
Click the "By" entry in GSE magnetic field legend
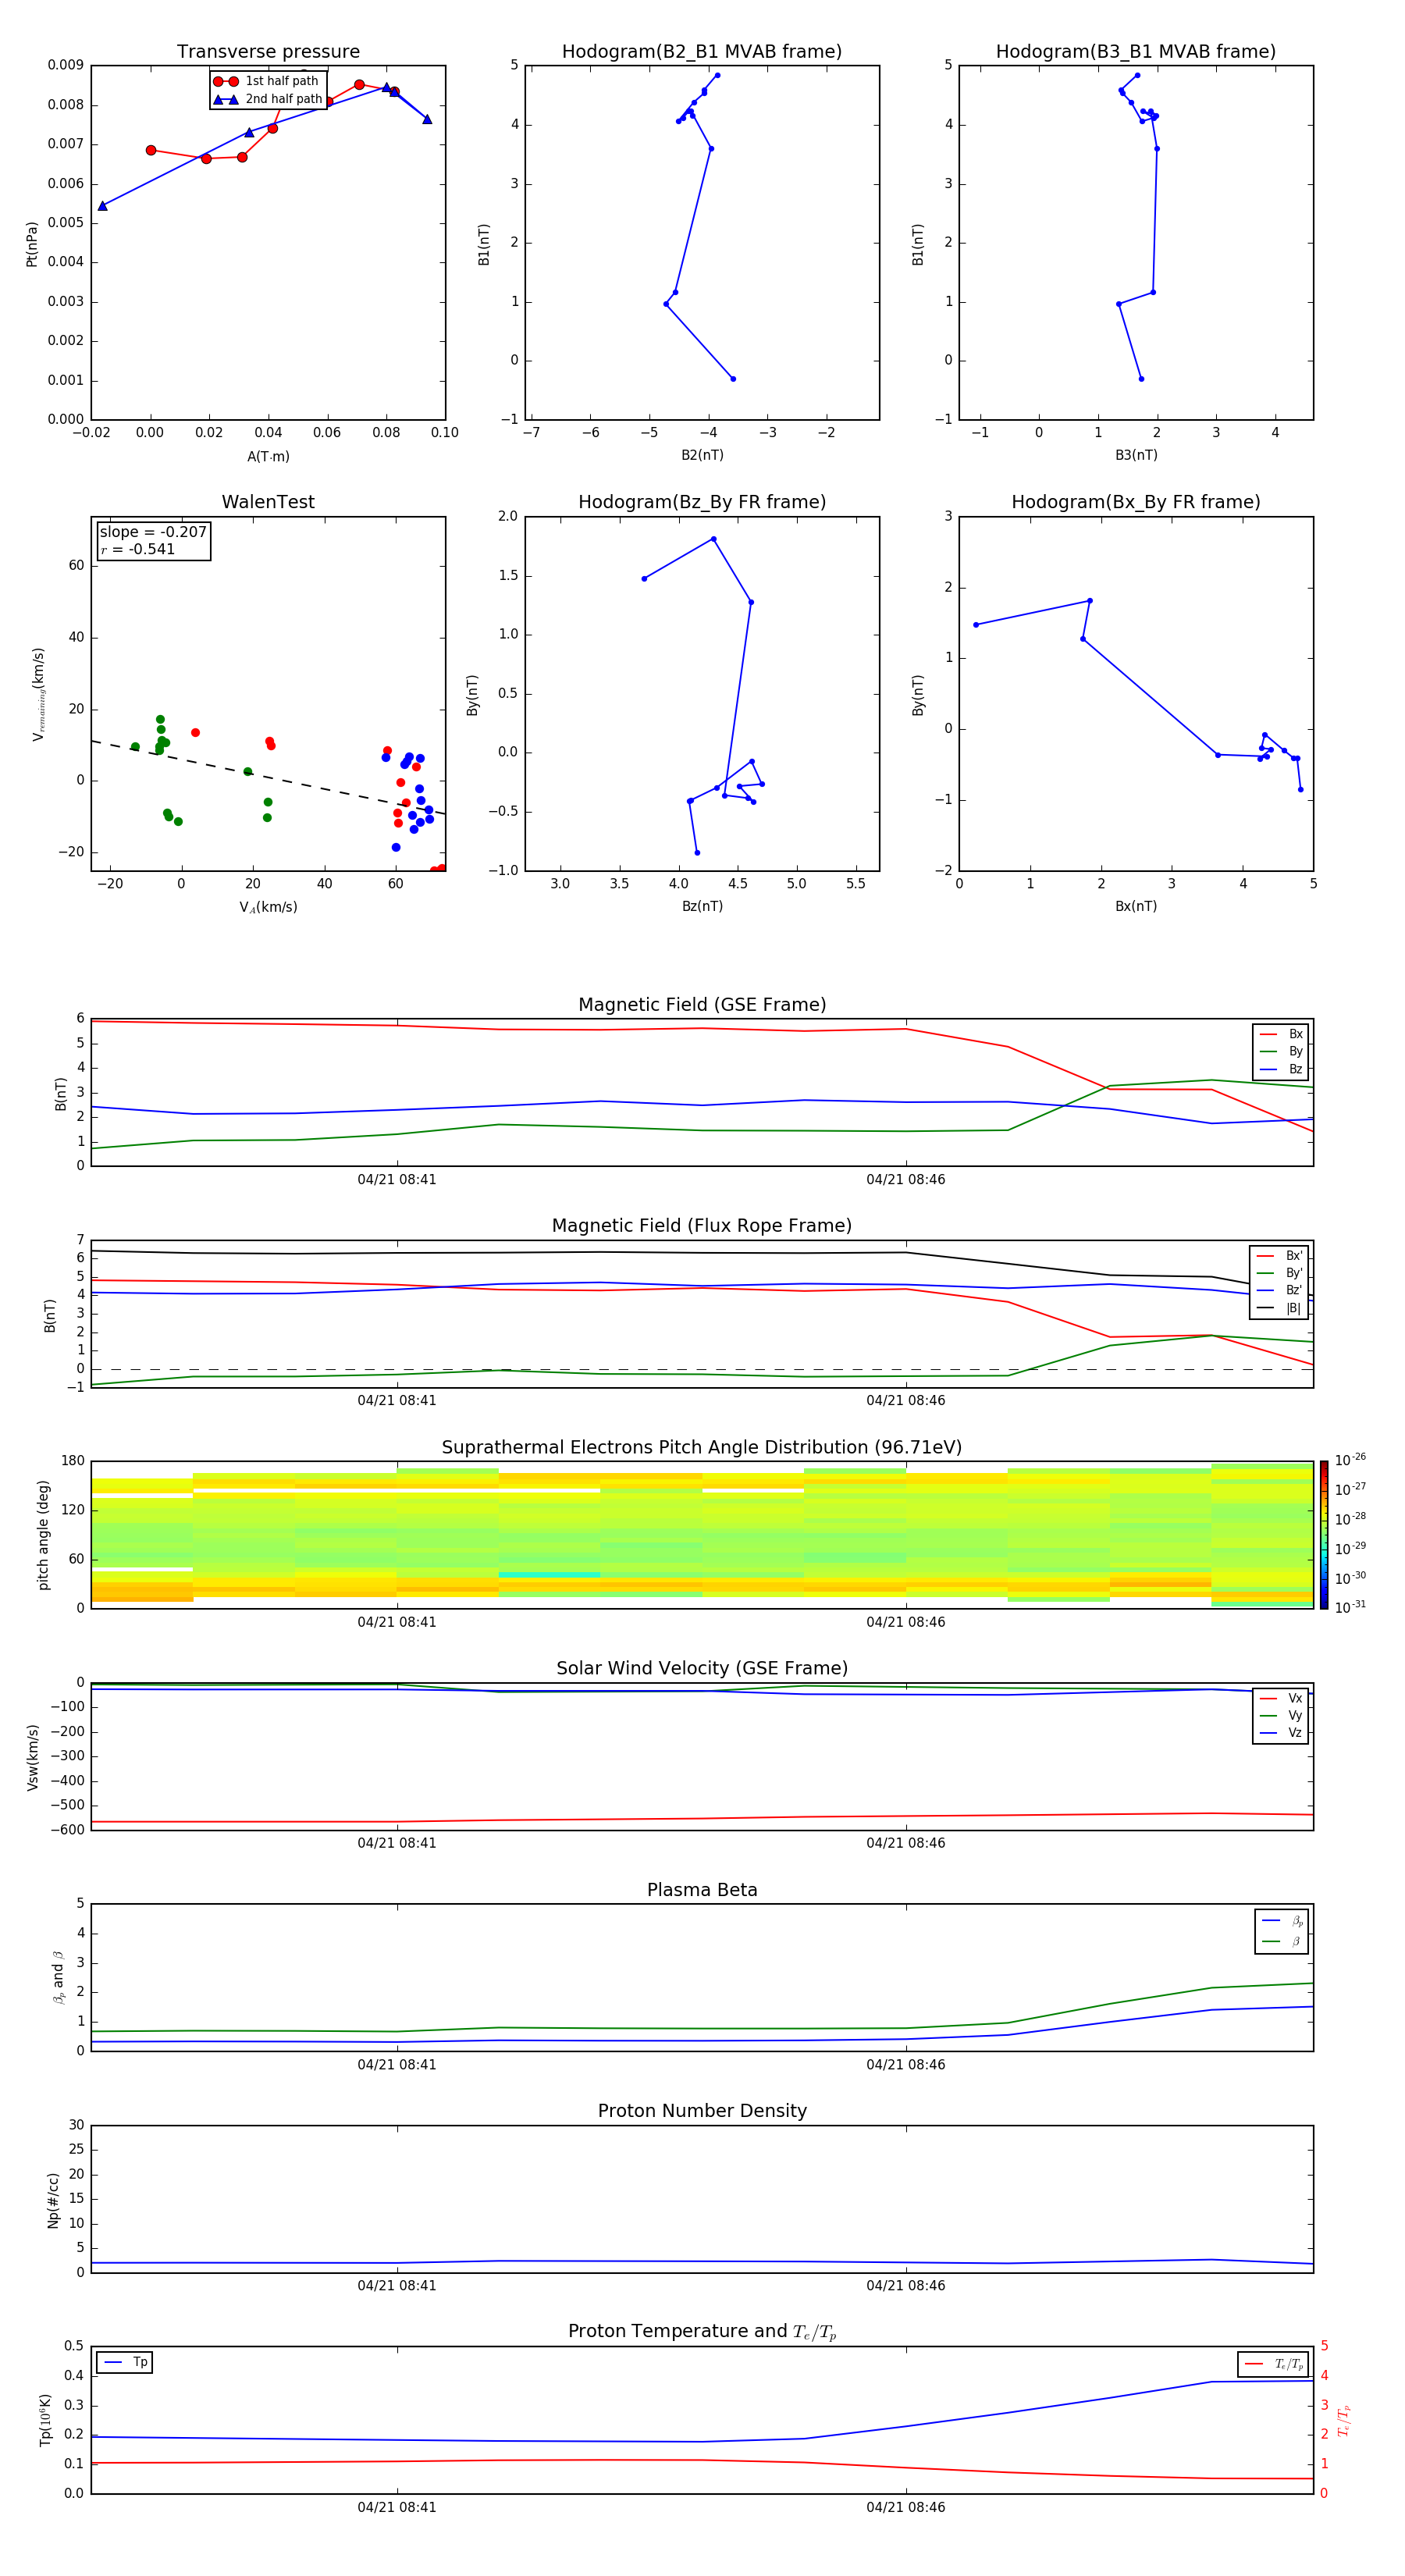pos(1281,1052)
